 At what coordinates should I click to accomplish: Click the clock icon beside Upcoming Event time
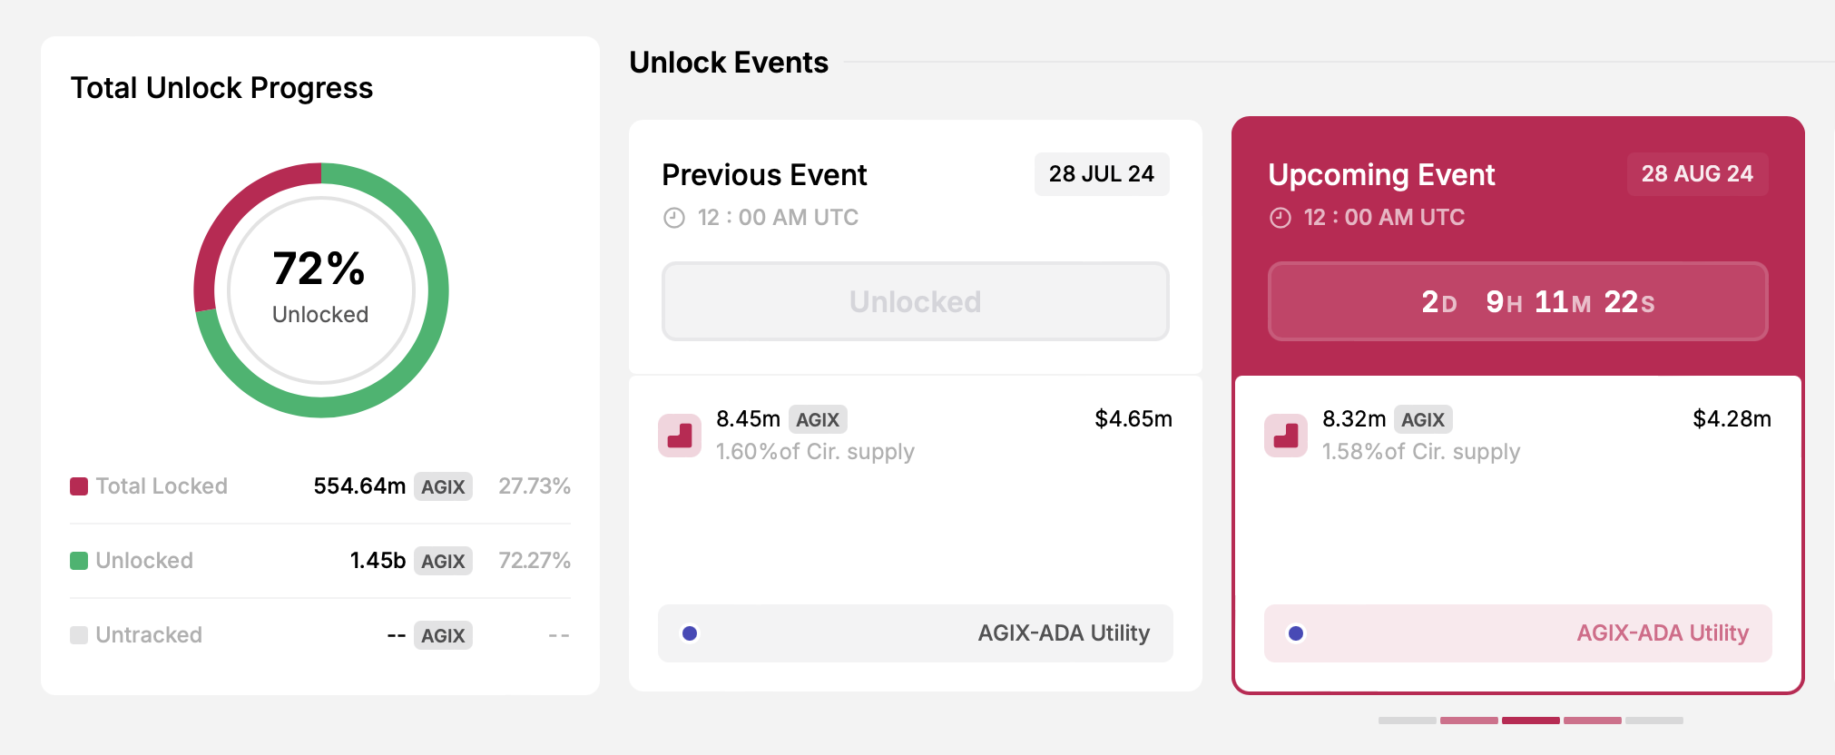click(x=1278, y=217)
